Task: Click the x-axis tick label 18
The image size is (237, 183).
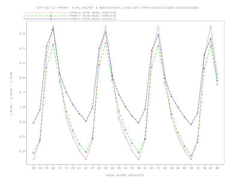Action: point(73,168)
